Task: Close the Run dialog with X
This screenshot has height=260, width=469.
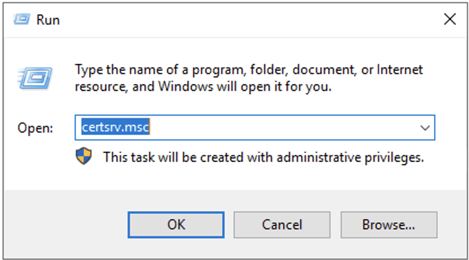Action: 449,20
